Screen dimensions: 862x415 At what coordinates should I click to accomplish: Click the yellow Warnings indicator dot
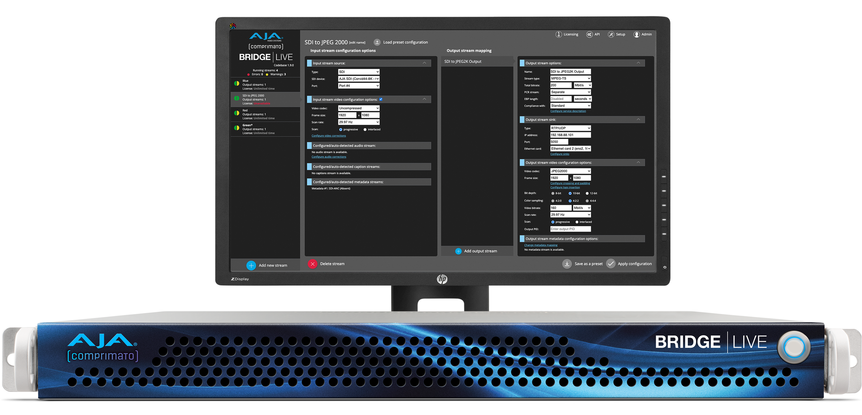(267, 74)
